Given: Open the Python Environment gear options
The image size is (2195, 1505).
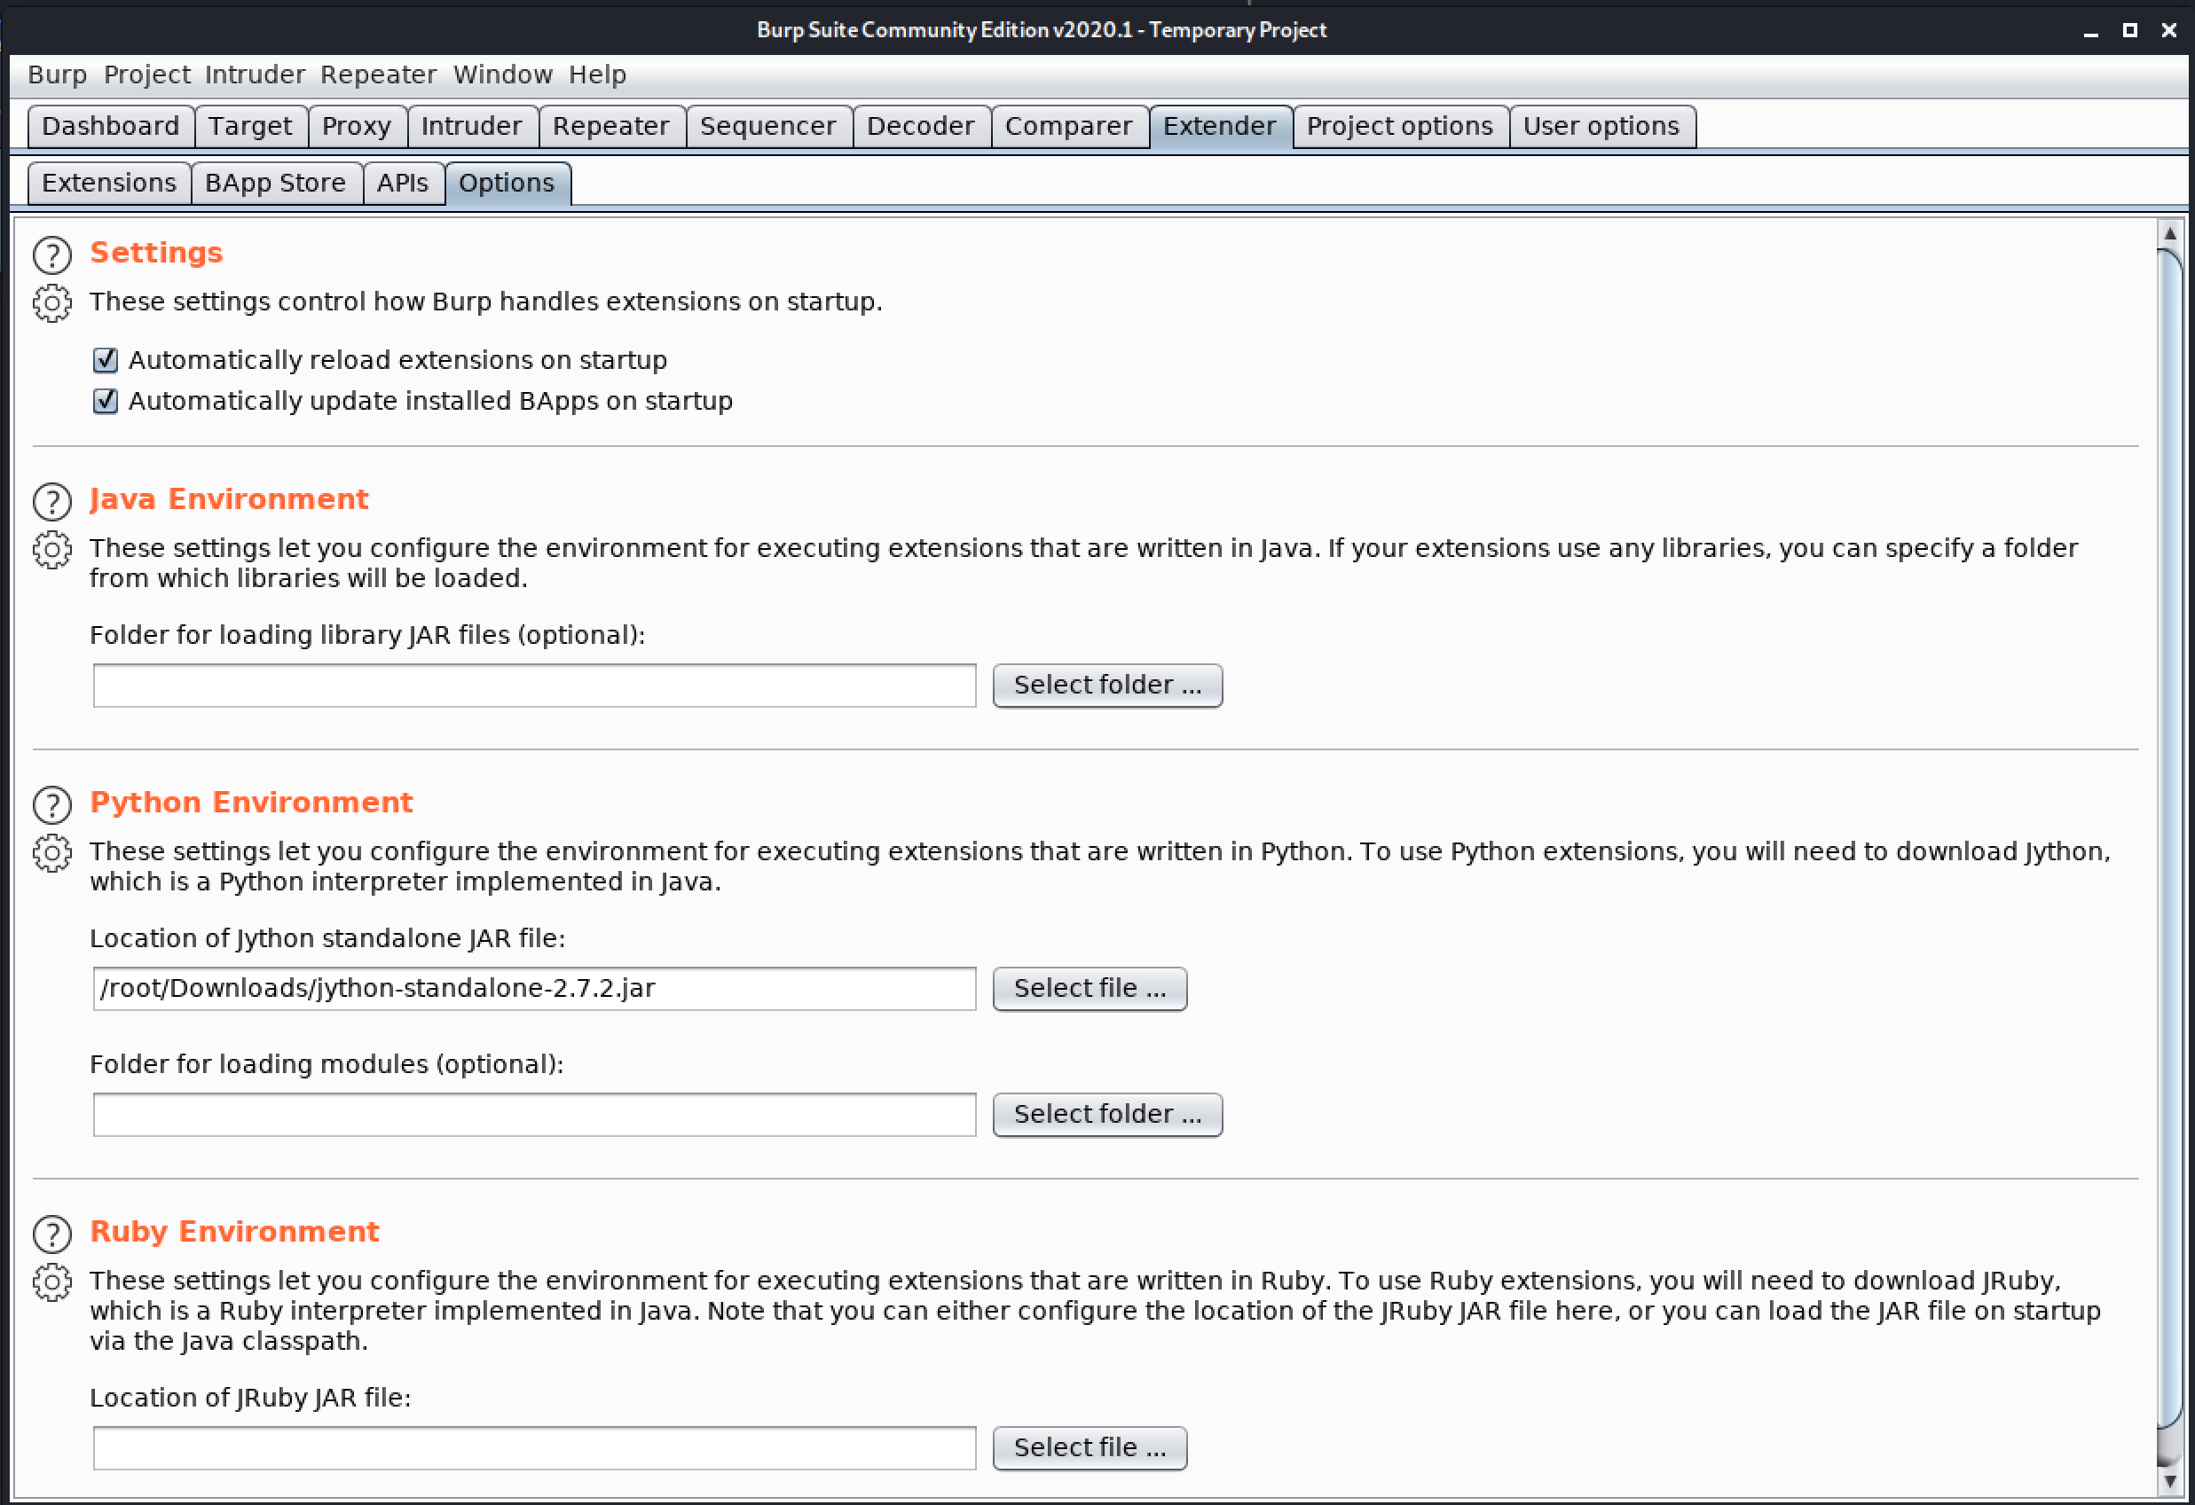Looking at the screenshot, I should pyautogui.click(x=52, y=852).
